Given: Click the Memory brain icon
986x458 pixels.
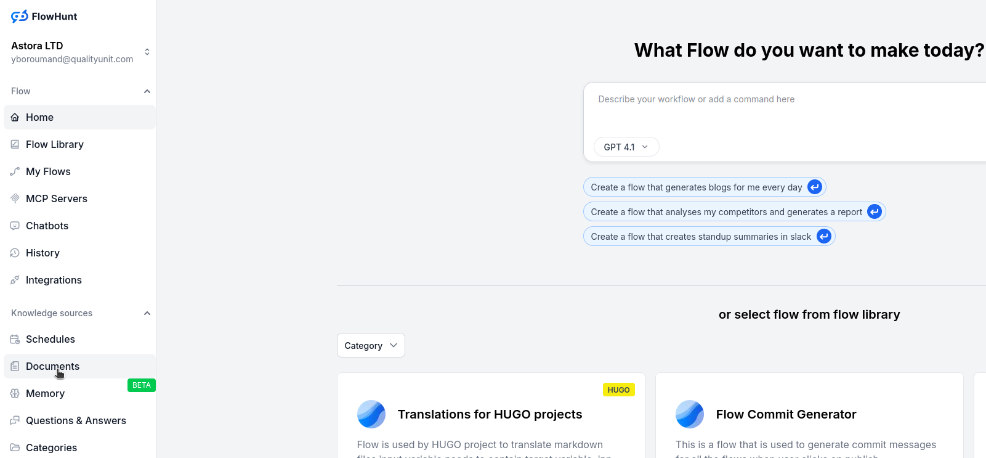Looking at the screenshot, I should pyautogui.click(x=15, y=393).
